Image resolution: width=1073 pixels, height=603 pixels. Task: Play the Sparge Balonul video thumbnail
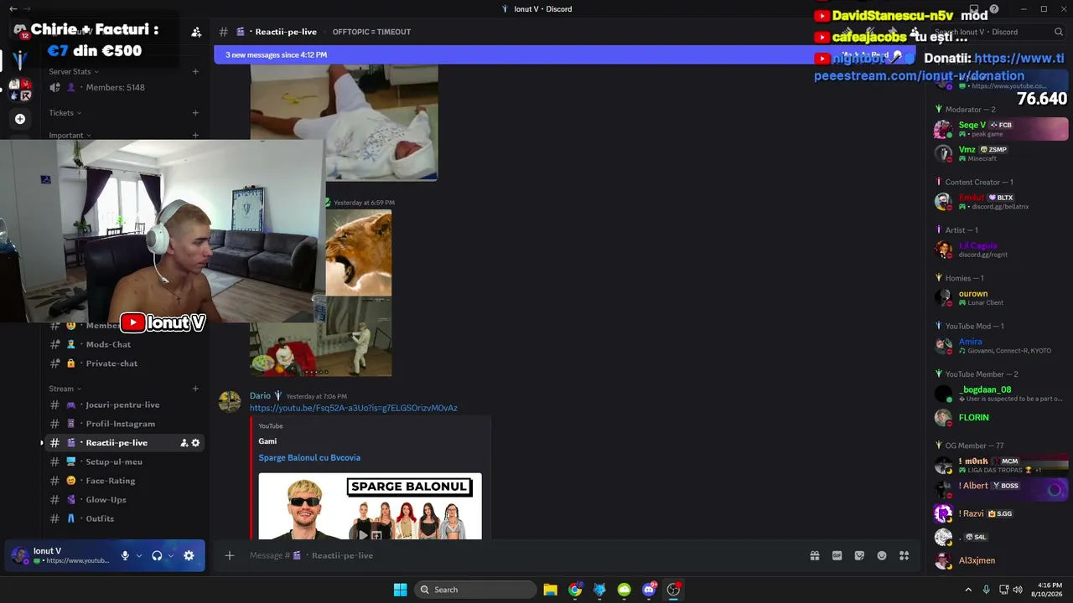[370, 506]
